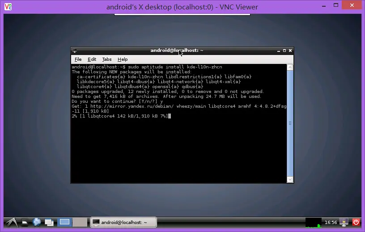
Task: Click the '0 packages upgraded, 12 newly installed' line
Action: (168, 92)
